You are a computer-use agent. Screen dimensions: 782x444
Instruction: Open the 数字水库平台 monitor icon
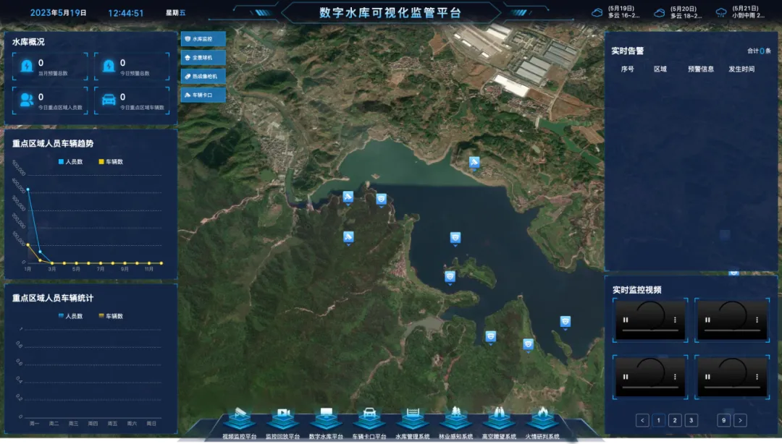[326, 417]
